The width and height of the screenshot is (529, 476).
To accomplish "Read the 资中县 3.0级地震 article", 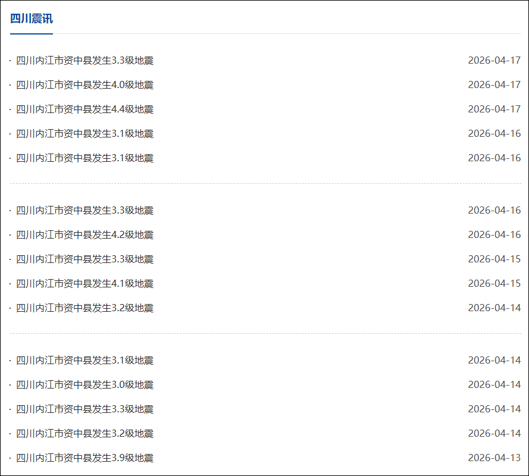I will [84, 385].
